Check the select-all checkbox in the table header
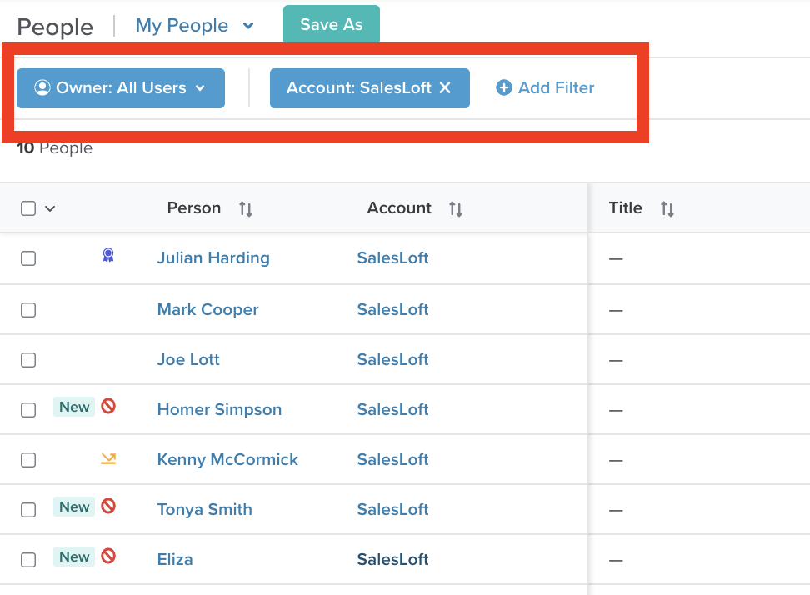Screen dimensions: 810x595 pos(27,207)
